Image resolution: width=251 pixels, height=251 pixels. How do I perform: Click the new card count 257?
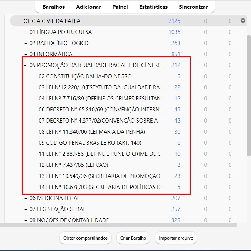click(x=176, y=209)
